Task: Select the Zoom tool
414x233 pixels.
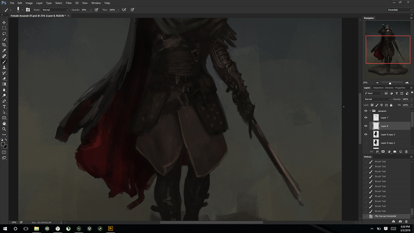Action: coord(4,129)
